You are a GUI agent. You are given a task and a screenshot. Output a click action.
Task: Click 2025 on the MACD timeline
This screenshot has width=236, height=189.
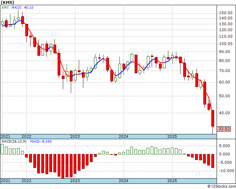tap(172, 181)
